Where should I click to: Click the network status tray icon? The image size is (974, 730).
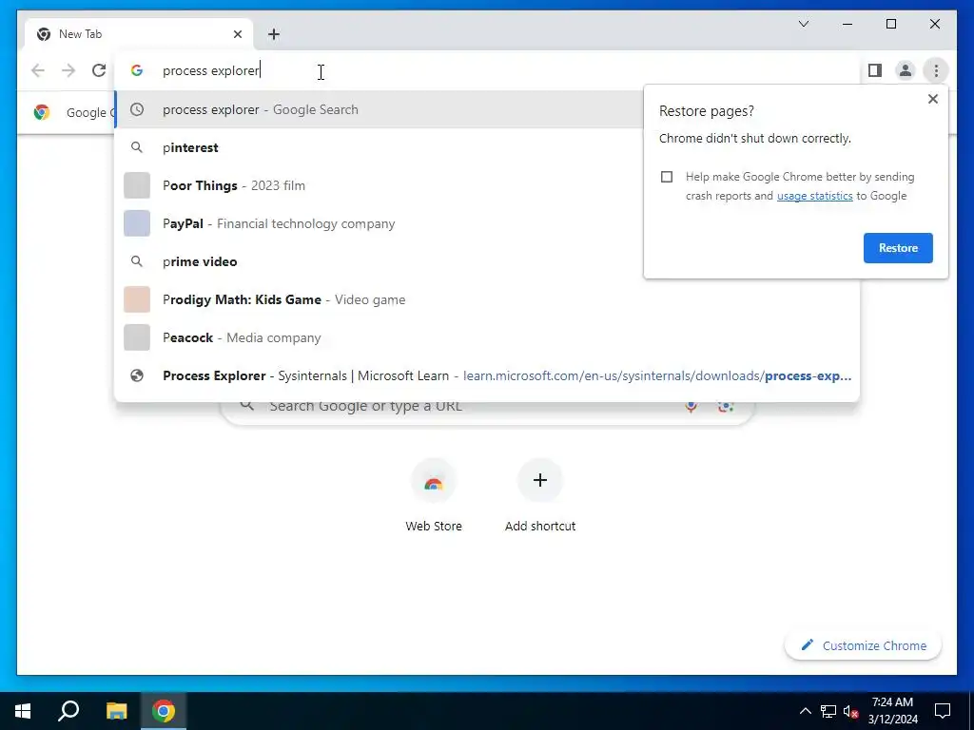point(828,711)
